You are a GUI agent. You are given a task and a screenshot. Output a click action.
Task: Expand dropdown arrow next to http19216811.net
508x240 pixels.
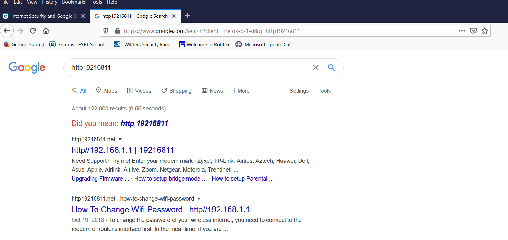pyautogui.click(x=120, y=139)
